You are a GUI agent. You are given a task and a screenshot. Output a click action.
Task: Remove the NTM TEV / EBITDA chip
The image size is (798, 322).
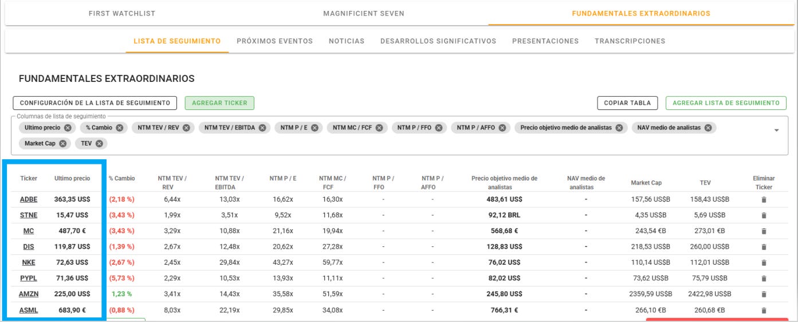262,128
